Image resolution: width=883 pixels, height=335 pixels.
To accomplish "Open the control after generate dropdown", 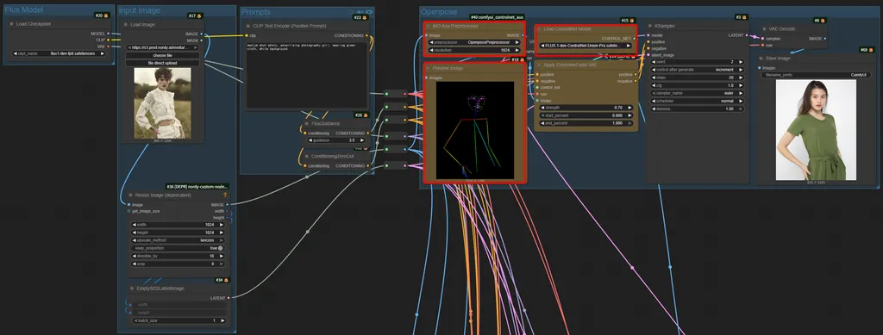I will [x=697, y=70].
